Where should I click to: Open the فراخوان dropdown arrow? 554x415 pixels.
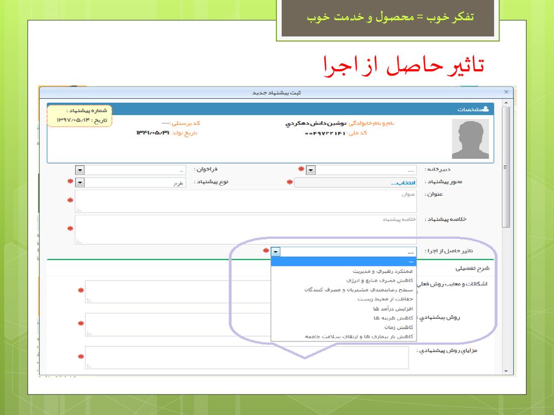80,170
